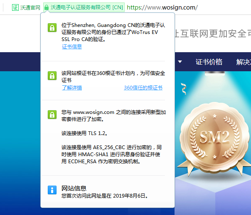Screen dimensions: 251x215
Task: Click the 沃通电子认证服务有限公司 [CN] certificate label
Action: click(x=86, y=7)
